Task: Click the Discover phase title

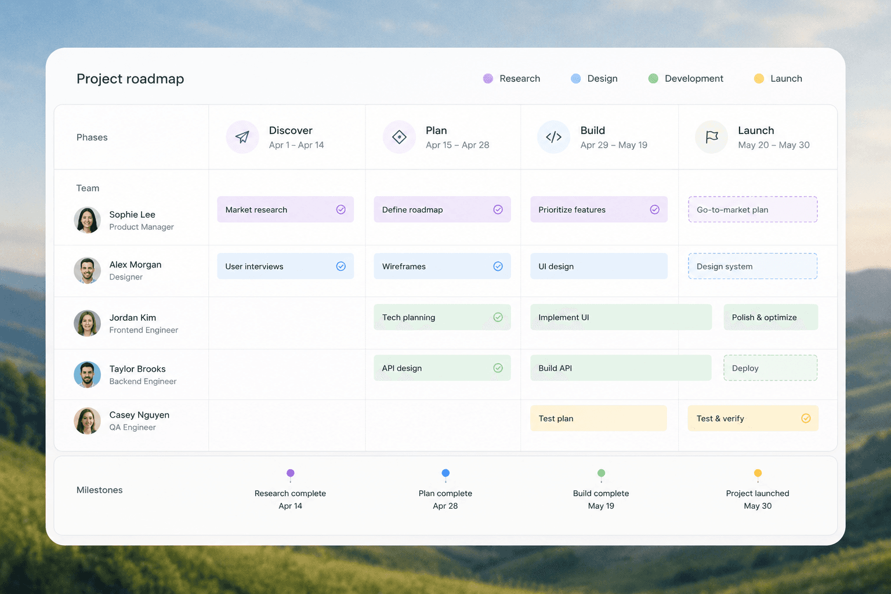Action: click(291, 131)
